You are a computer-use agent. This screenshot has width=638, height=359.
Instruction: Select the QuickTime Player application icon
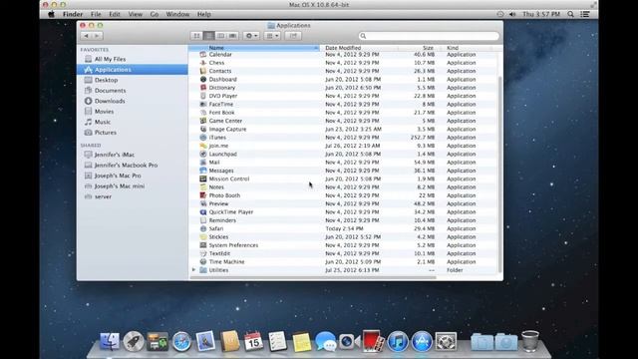(x=203, y=212)
